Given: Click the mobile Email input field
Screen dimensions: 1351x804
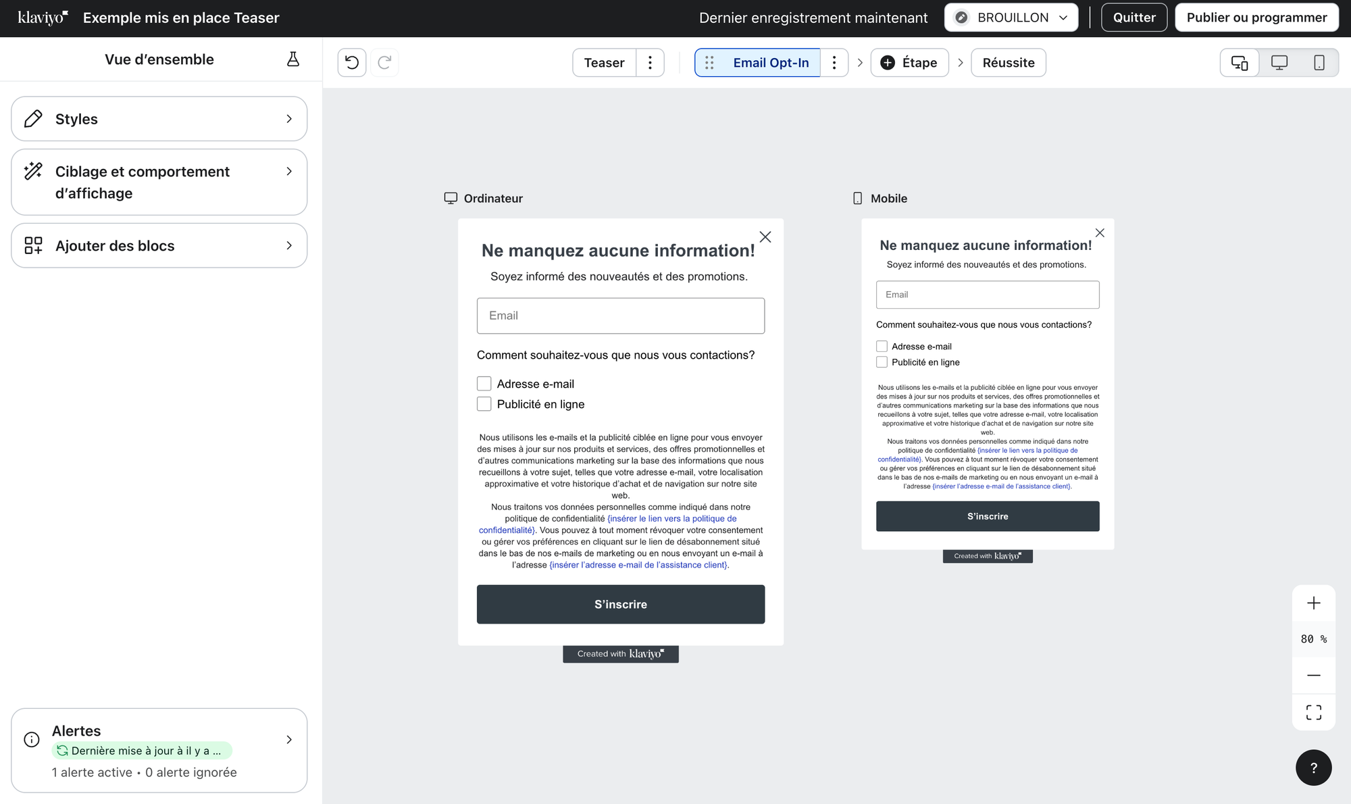Looking at the screenshot, I should point(988,295).
